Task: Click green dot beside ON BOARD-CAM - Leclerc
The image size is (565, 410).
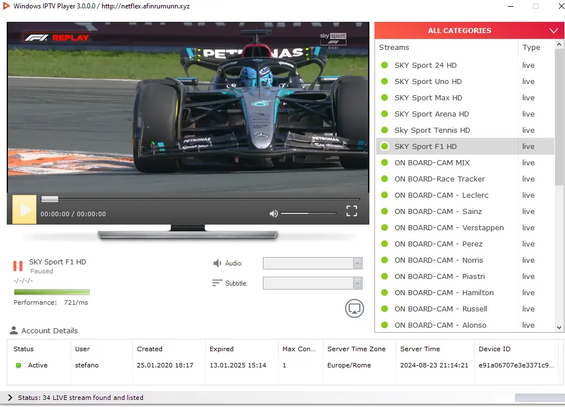Action: coord(385,195)
